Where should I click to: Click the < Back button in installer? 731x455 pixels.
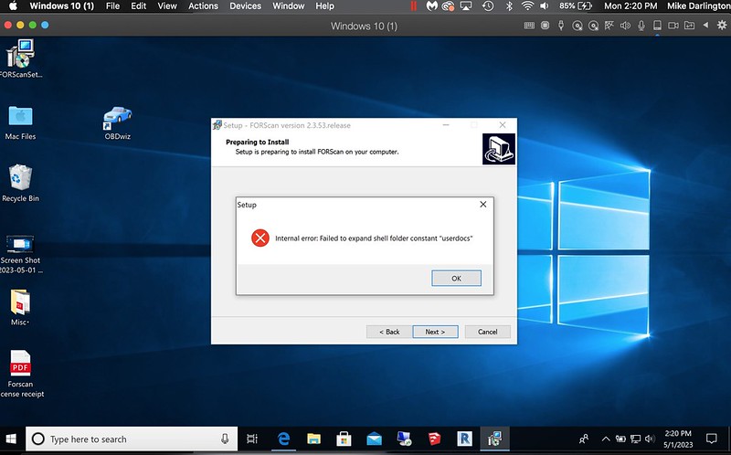(389, 332)
